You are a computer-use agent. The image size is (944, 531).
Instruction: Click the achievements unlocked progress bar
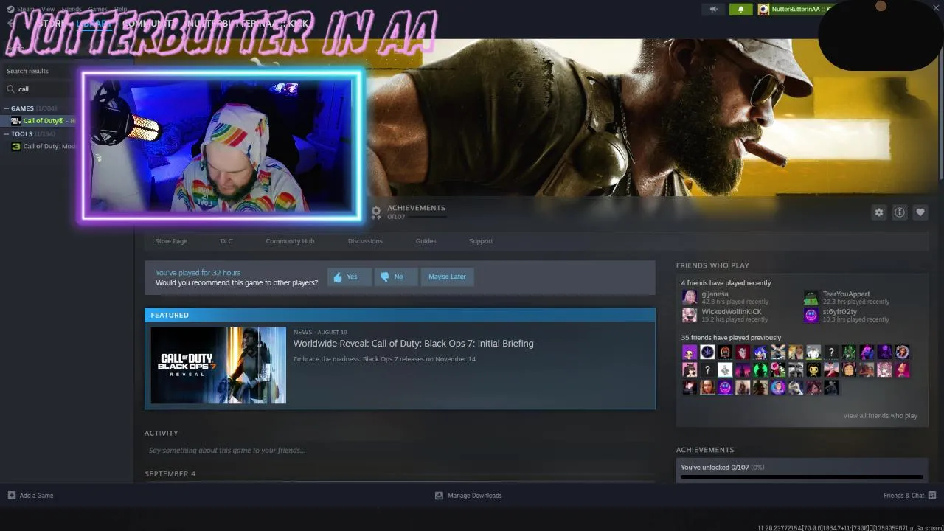[802, 477]
